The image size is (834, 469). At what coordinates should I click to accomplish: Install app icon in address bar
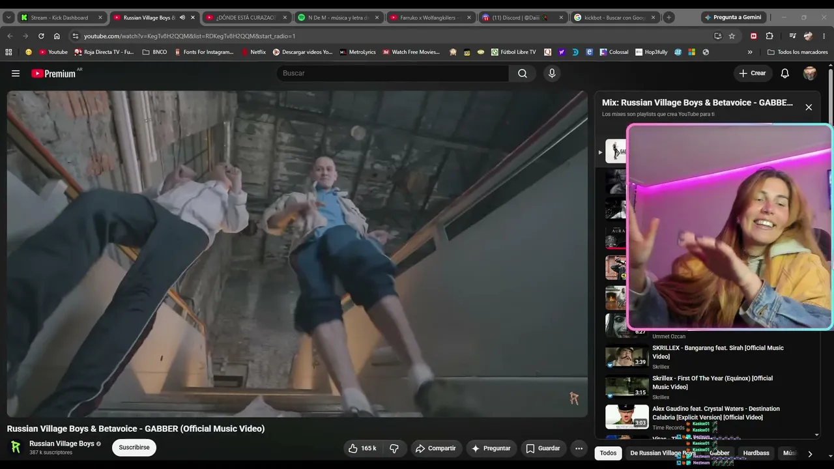(x=717, y=36)
